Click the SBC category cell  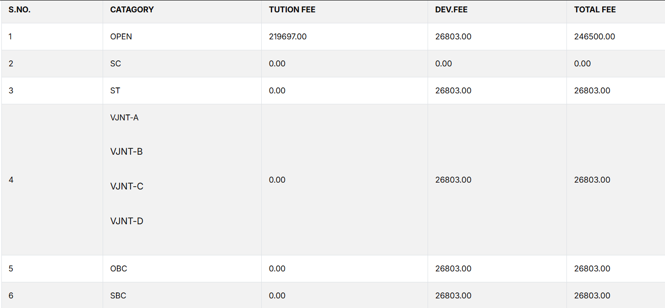point(118,296)
